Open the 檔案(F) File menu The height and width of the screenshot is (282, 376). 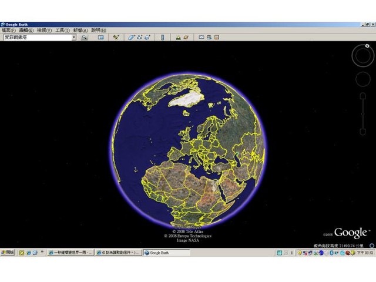pyautogui.click(x=8, y=31)
